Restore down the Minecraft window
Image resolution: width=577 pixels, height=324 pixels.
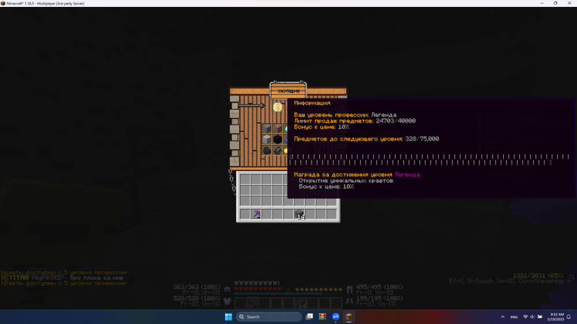[556, 3]
